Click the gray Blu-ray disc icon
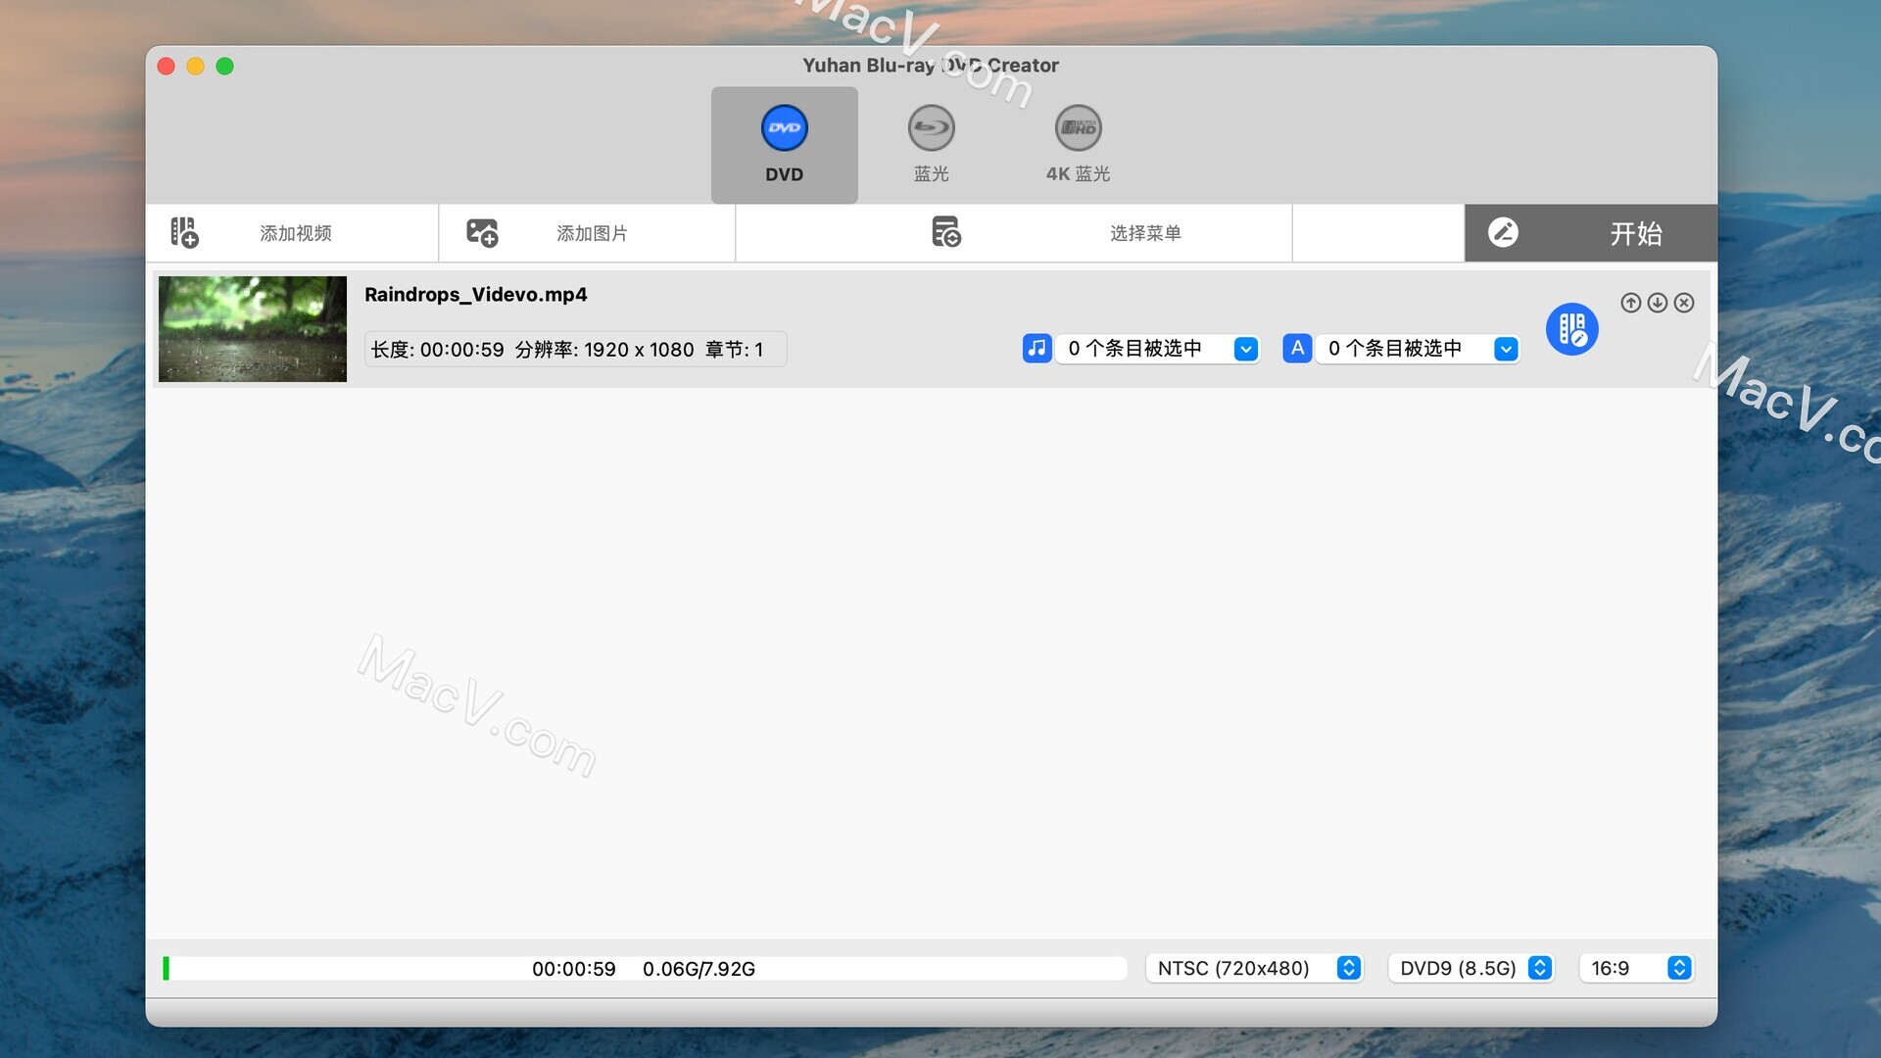This screenshot has height=1058, width=1881. [x=931, y=127]
